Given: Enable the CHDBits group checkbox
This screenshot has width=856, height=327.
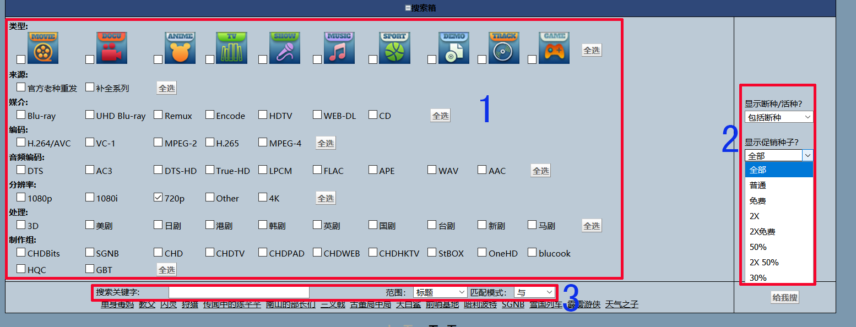Looking at the screenshot, I should 21,252.
